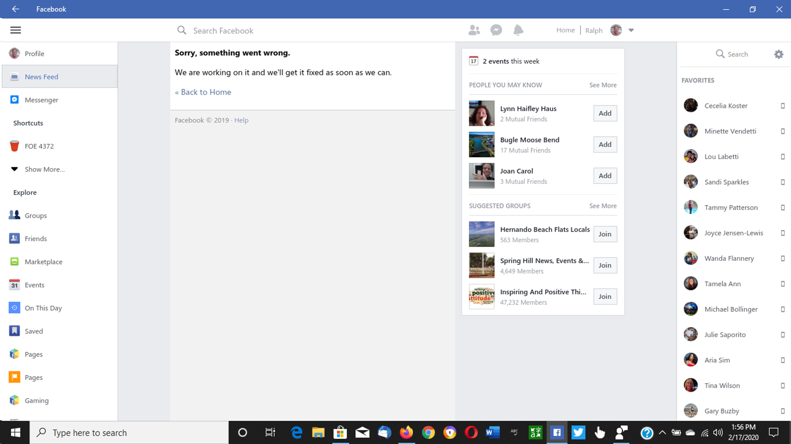This screenshot has width=791, height=444.
Task: Open the notifications bell icon
Action: point(518,30)
